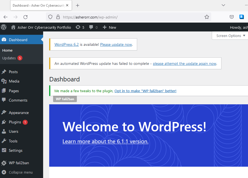248x178 pixels.
Task: Click the blue S extension icon
Action: coord(242,17)
